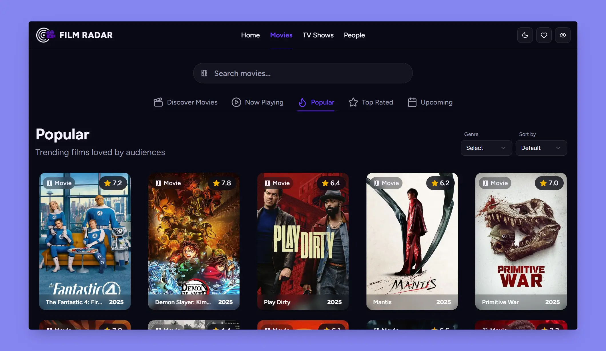Viewport: 606px width, 351px height.
Task: Click the Home navigation link
Action: 250,35
